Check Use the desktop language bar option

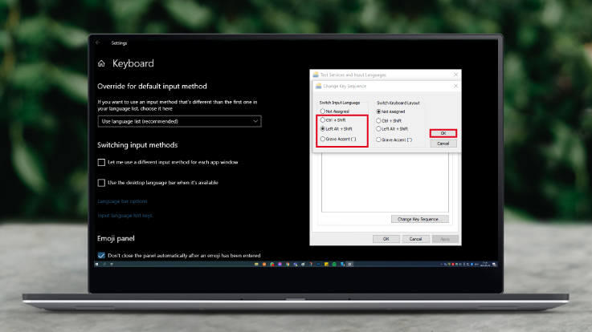(x=101, y=183)
